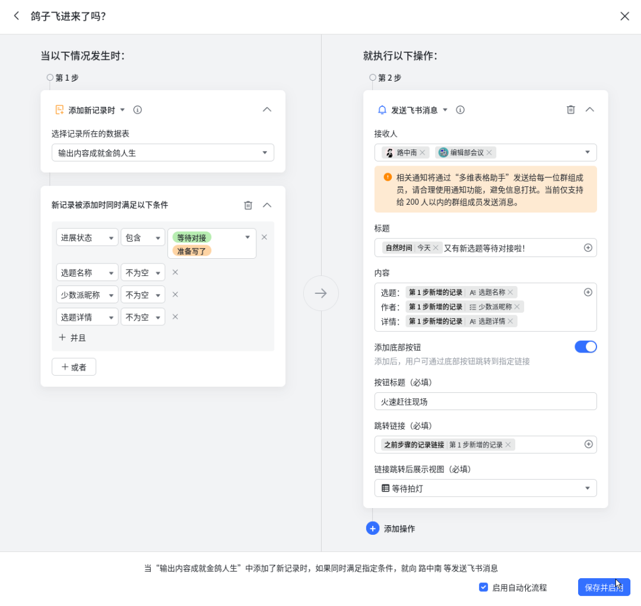This screenshot has height=606, width=641.
Task: Go back using the left arrow icon
Action: pos(17,16)
